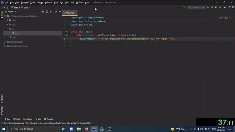Click the red error indicator in the editor
The height and width of the screenshot is (132, 235).
[x=222, y=18]
